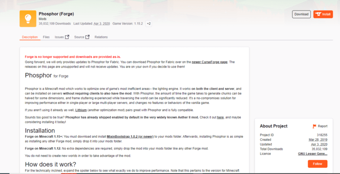The image size is (340, 174).
Task: Click Game Version: 1.15.2 text
Action: click(127, 24)
